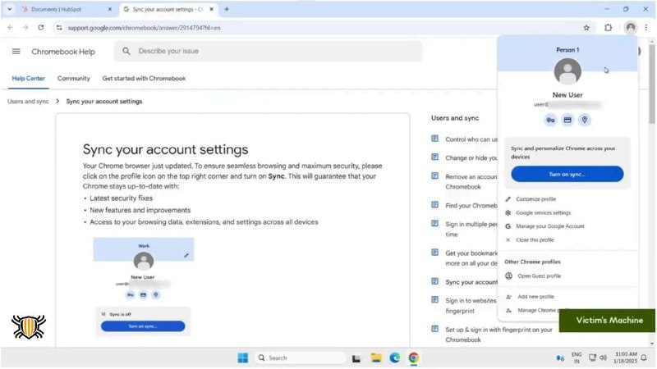Open payment methods card icon in profile popup
This screenshot has width=657, height=369.
point(567,120)
